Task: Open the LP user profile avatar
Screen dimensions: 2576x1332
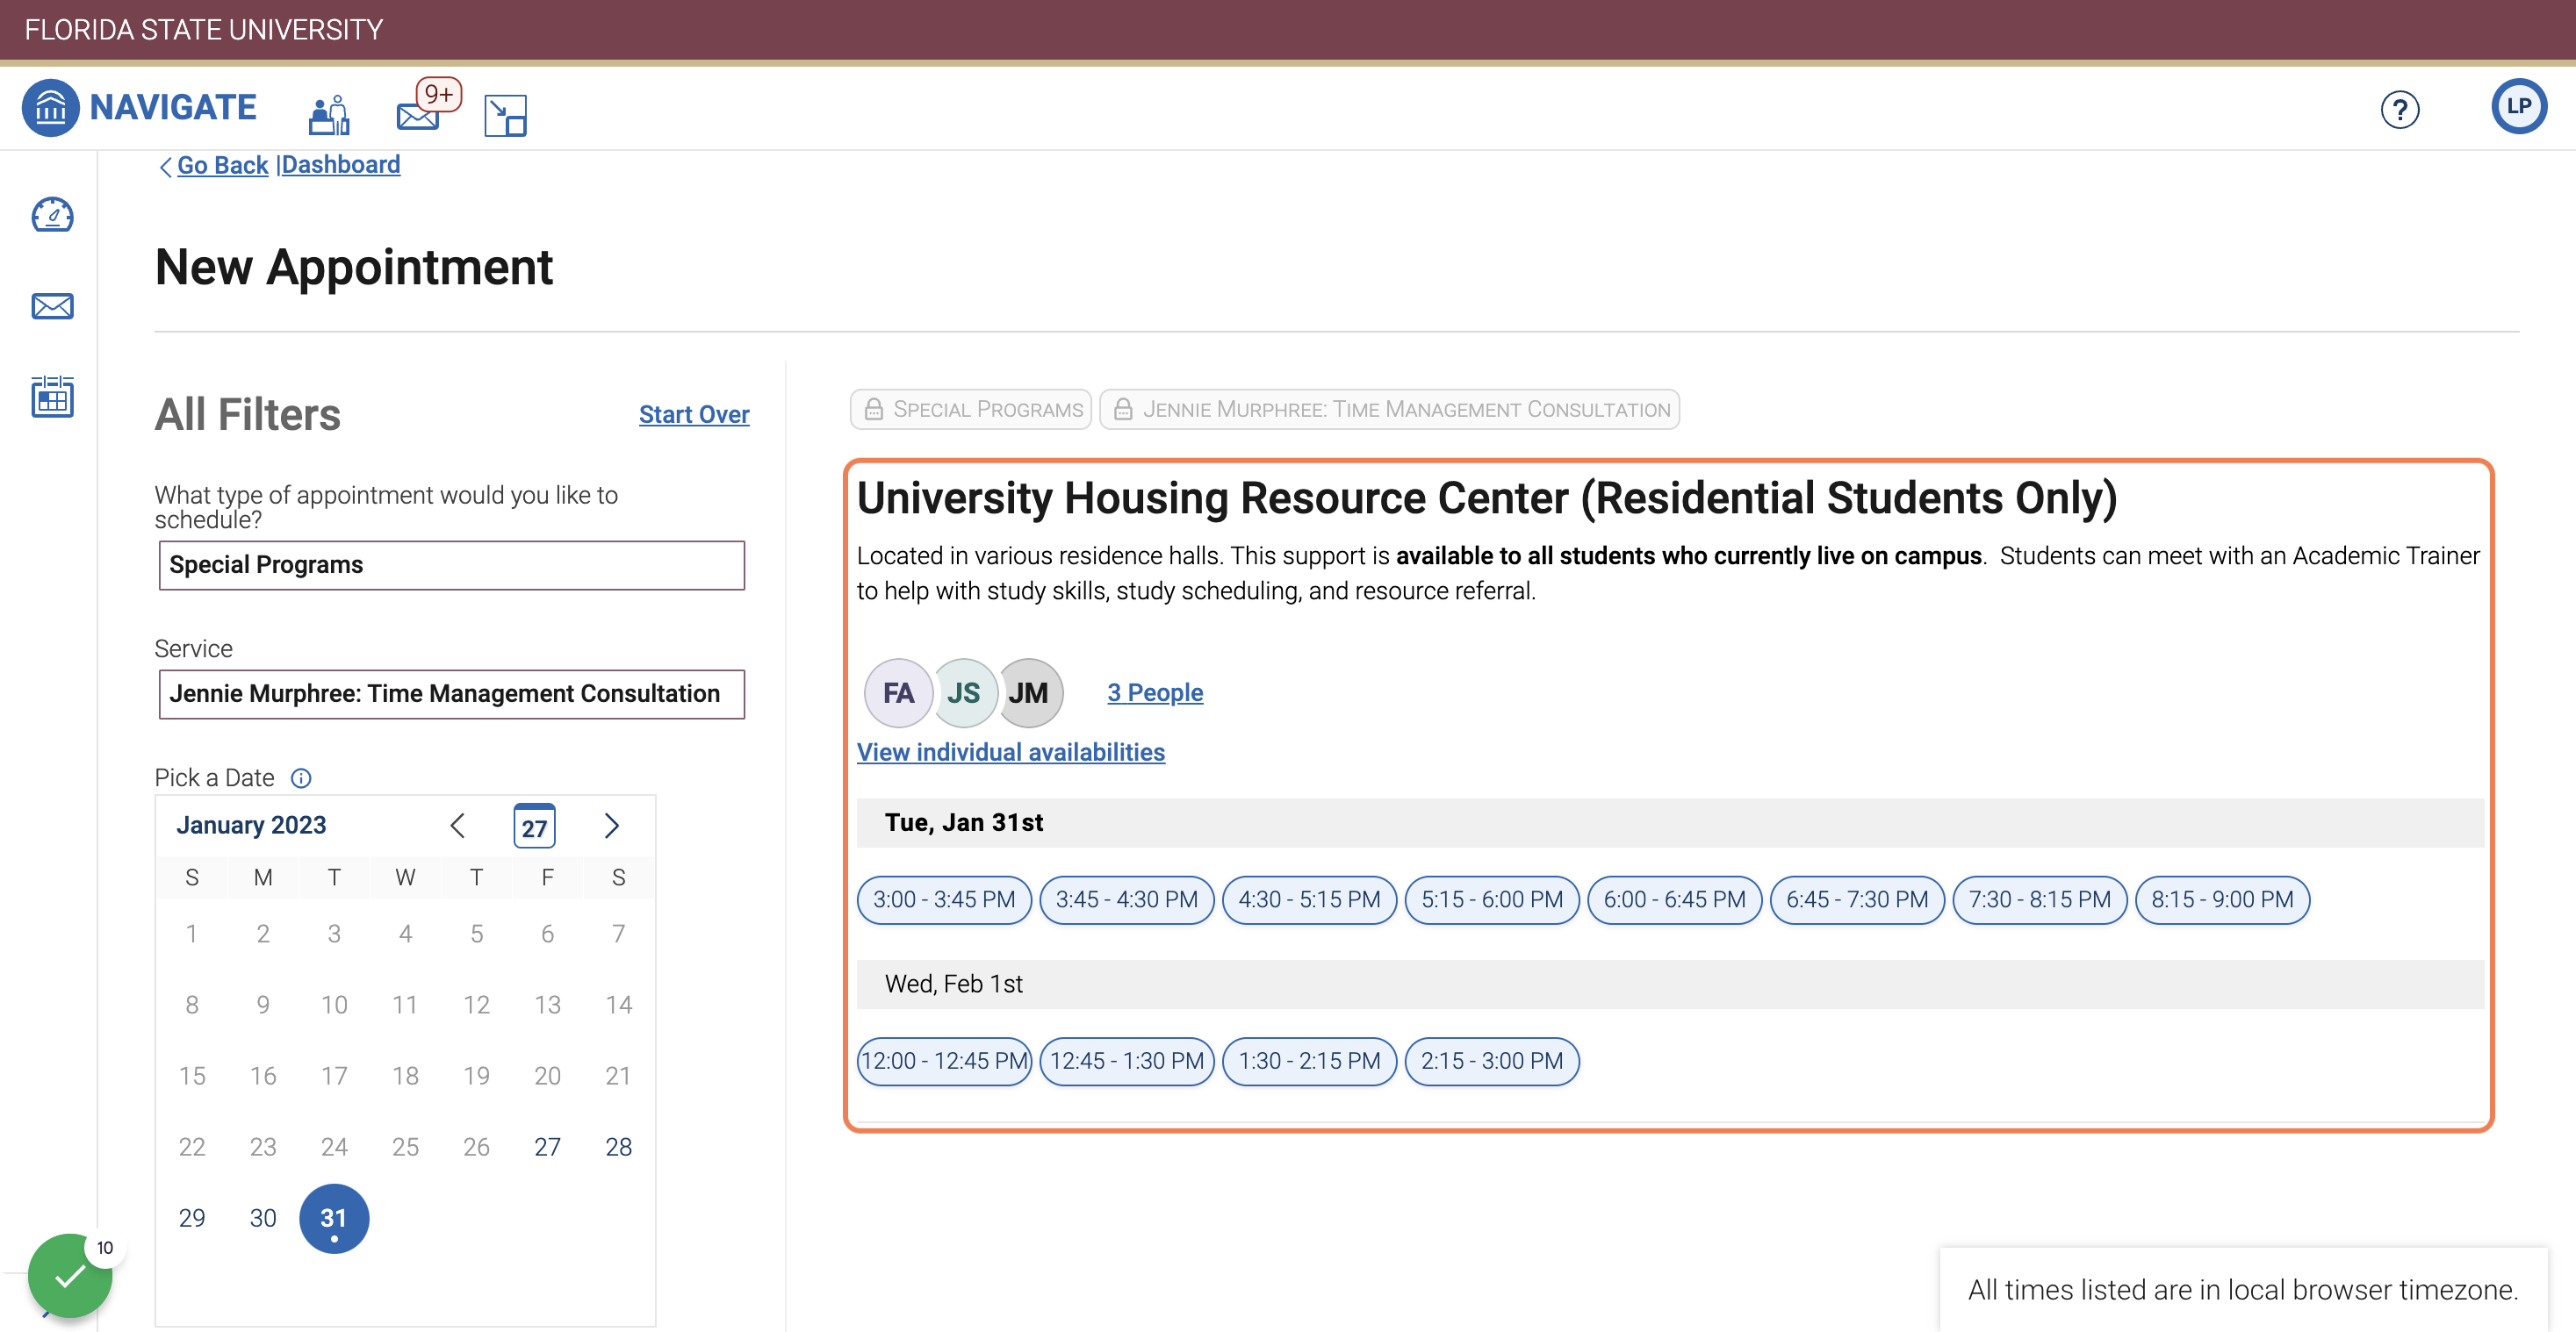Action: click(2518, 106)
